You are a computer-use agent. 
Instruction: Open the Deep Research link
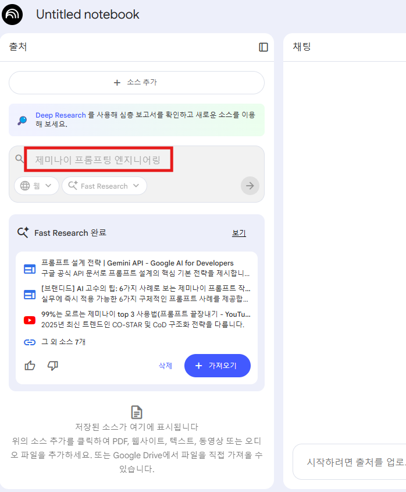(60, 115)
